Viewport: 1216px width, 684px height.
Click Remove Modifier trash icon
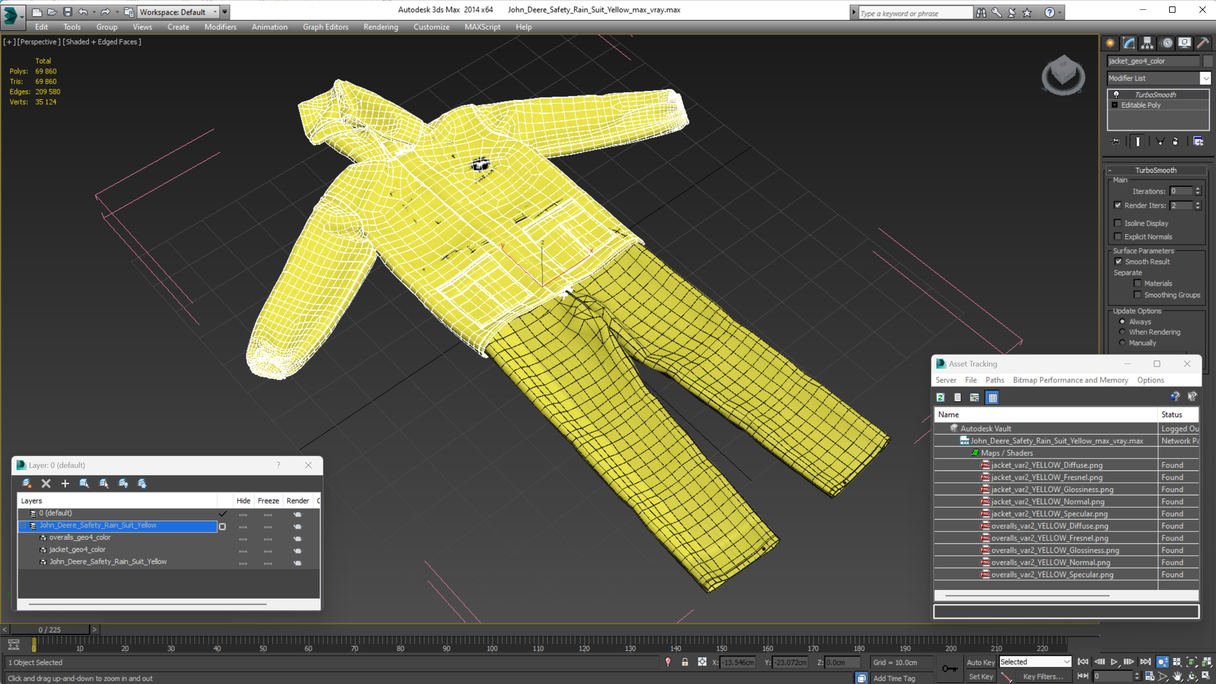pyautogui.click(x=1176, y=141)
